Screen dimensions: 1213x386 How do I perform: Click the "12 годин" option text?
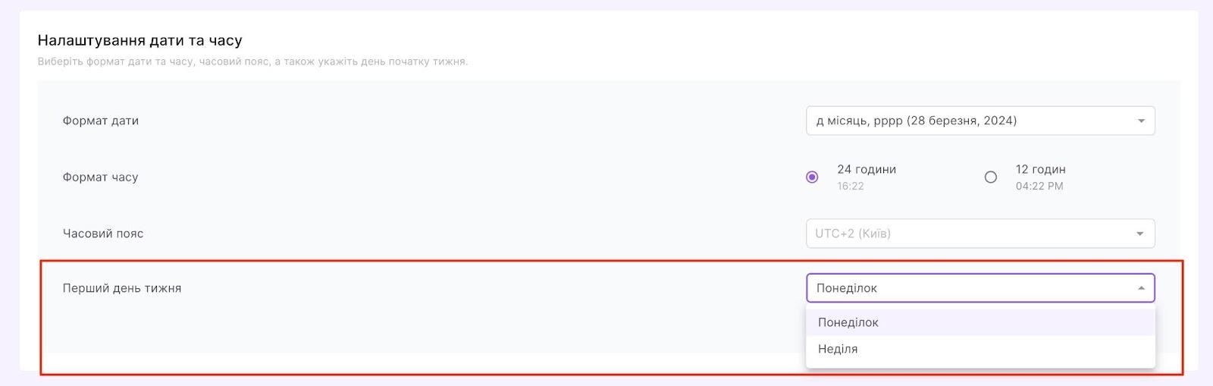pos(1040,170)
